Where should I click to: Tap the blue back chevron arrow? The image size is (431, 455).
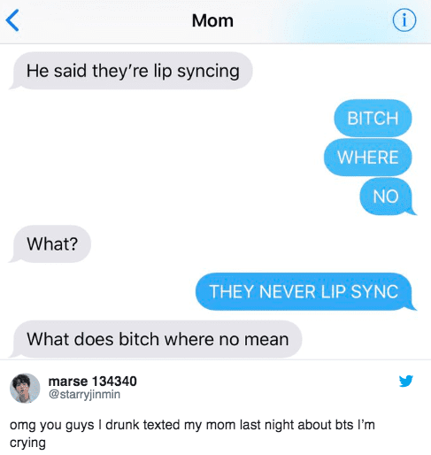12,20
